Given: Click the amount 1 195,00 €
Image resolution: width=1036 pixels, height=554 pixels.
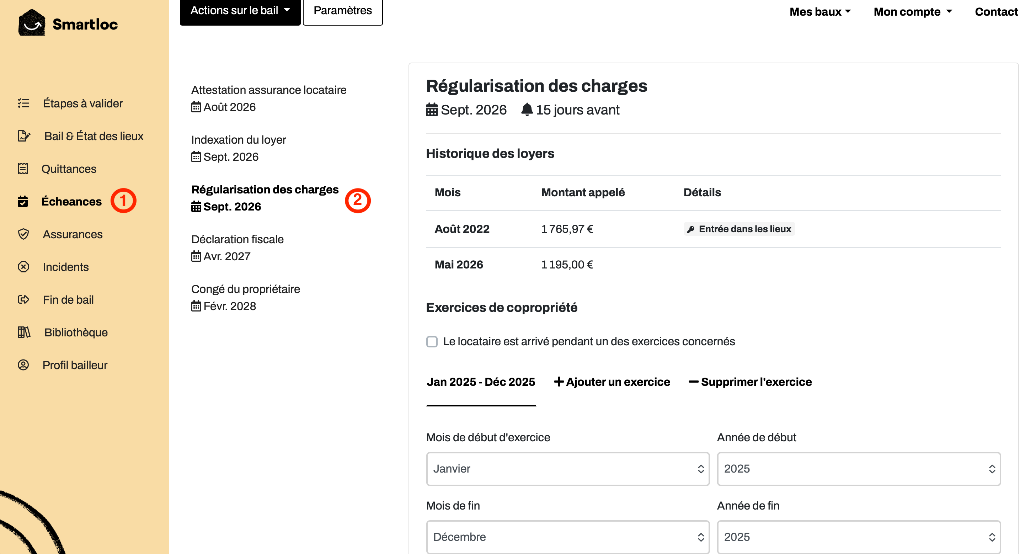Looking at the screenshot, I should click(x=567, y=265).
